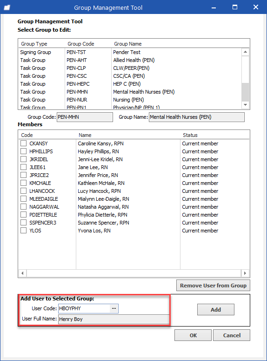The width and height of the screenshot is (267, 361).
Task: Check the LHANCOCK member checkbox
Action: click(23, 191)
